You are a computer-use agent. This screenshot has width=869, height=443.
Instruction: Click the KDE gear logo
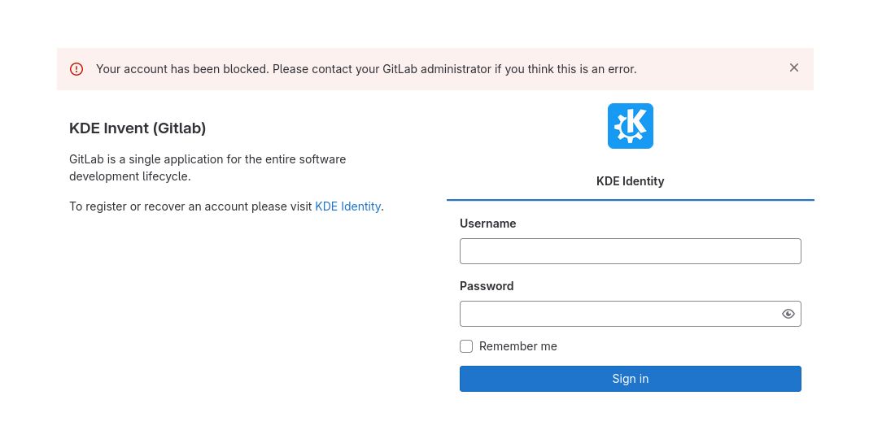[630, 126]
